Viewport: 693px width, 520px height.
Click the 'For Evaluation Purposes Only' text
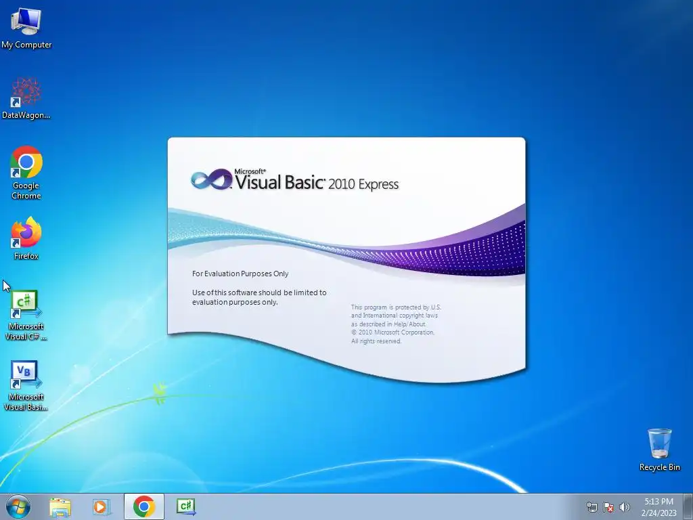[240, 274]
